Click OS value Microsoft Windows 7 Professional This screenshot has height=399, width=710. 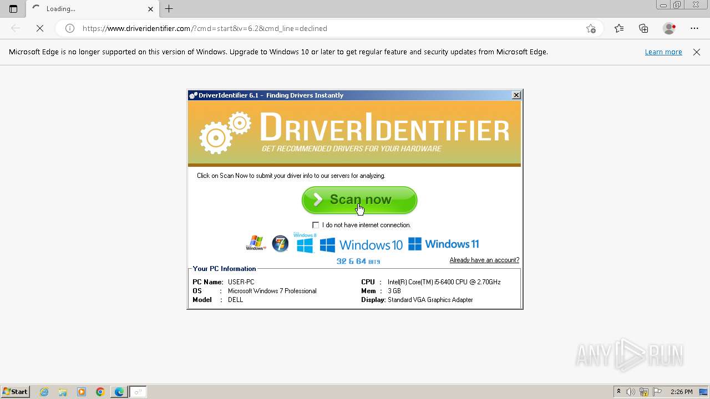point(272,291)
